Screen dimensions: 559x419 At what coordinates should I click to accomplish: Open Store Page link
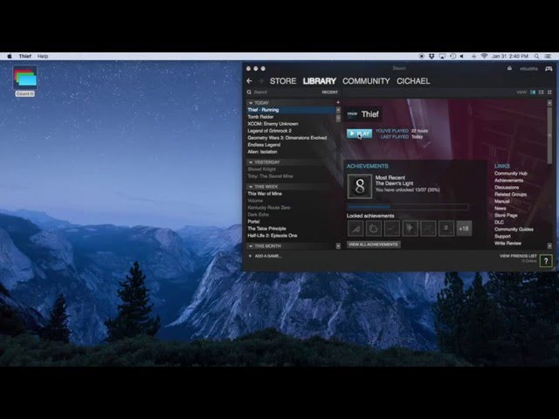506,216
